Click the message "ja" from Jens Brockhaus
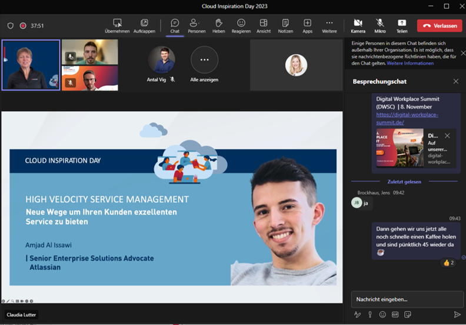Viewport: 466px width, 325px height. click(365, 203)
